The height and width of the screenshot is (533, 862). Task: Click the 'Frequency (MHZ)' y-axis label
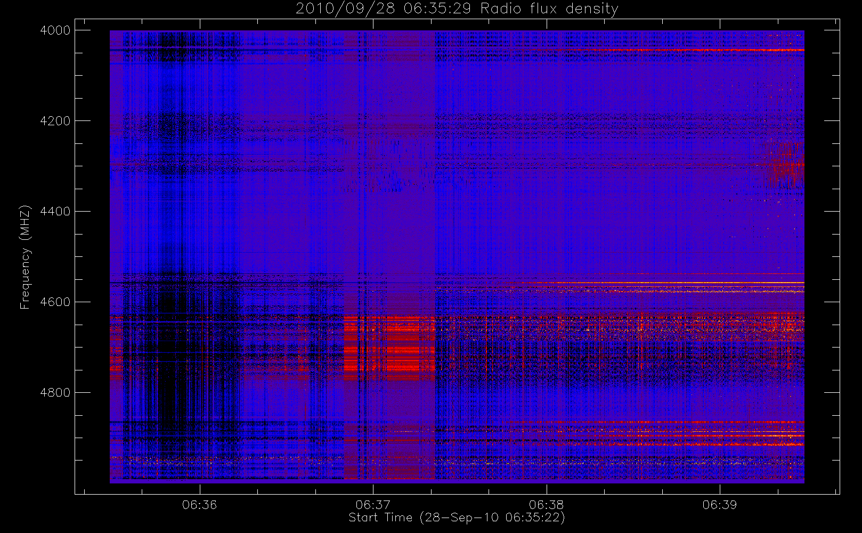[25, 257]
